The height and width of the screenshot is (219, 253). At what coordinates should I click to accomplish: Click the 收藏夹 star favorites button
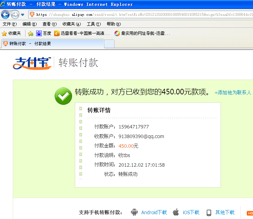[11, 33]
